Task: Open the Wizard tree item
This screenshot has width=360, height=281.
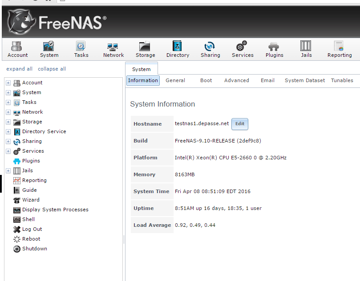Action: click(31, 200)
